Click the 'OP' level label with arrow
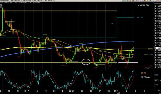The height and width of the screenshot is (94, 161). 146,68
